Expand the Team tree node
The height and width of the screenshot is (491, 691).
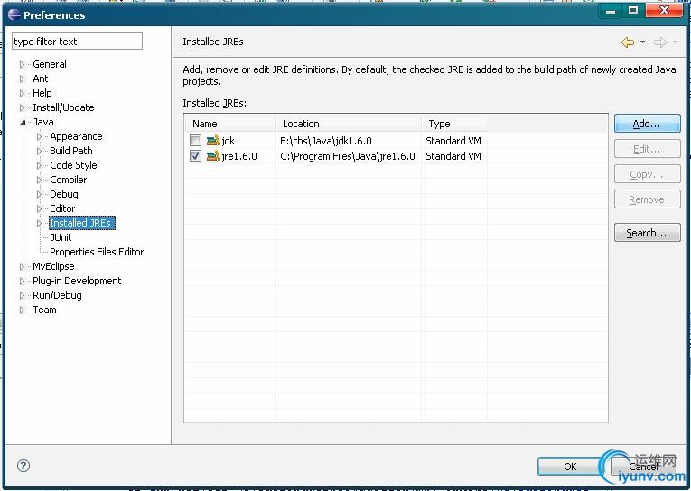coord(22,310)
